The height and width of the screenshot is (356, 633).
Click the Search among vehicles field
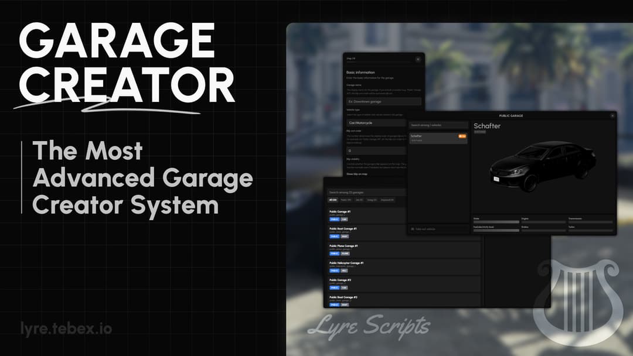438,125
